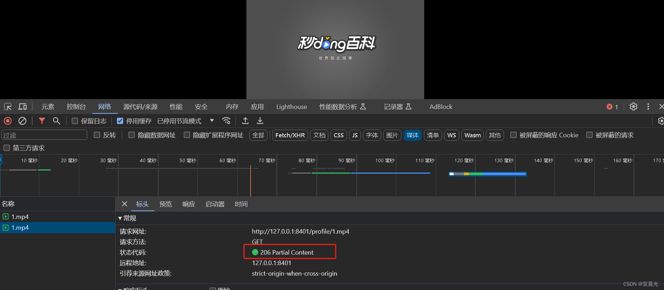Switch to the 应用 panel
The image size is (664, 290).
[257, 106]
